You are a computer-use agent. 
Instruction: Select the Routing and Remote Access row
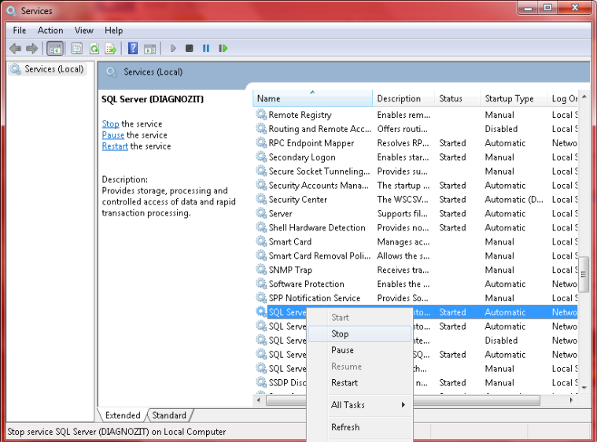(416, 129)
